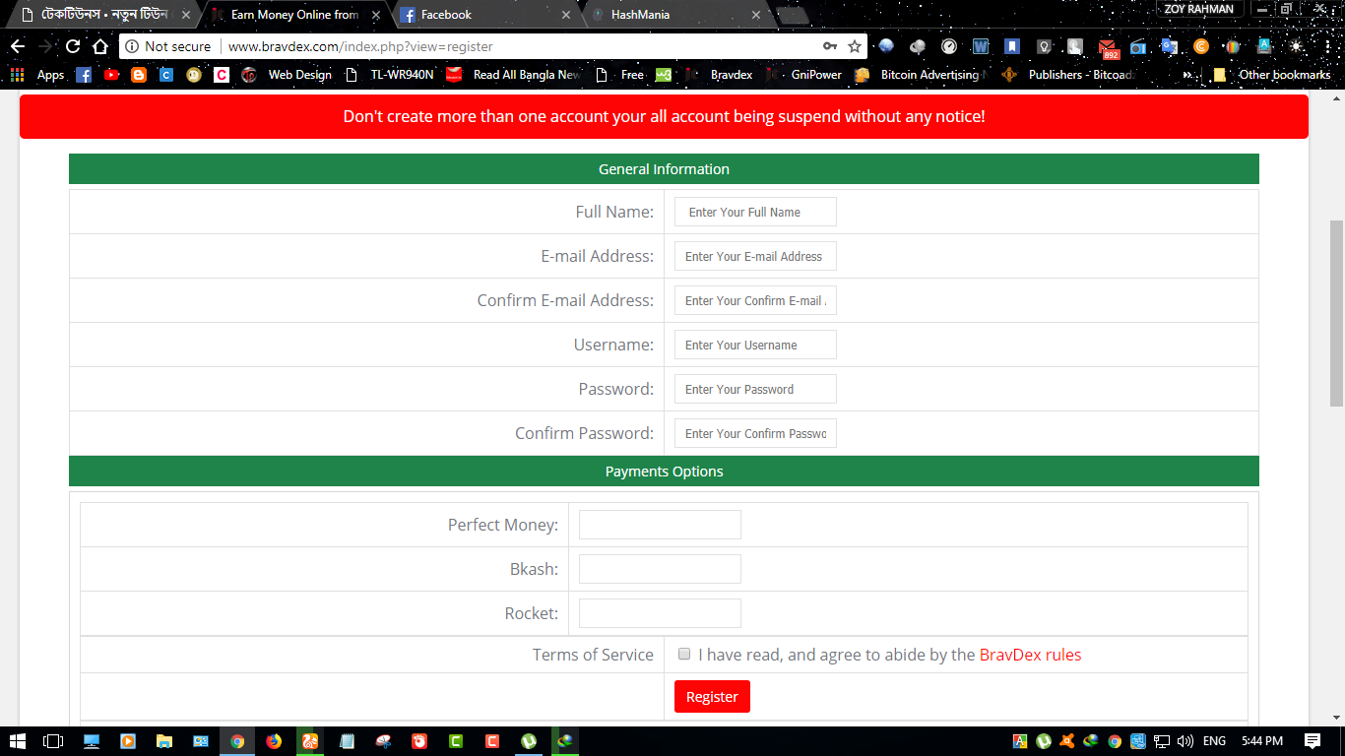This screenshot has height=756, width=1345.
Task: Open the Other bookmarks folder
Action: tap(1272, 75)
